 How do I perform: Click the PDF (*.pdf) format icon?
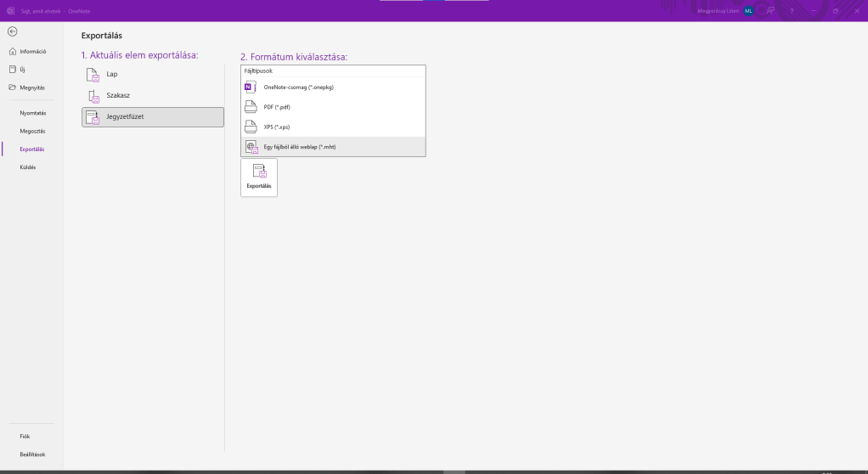(x=250, y=107)
